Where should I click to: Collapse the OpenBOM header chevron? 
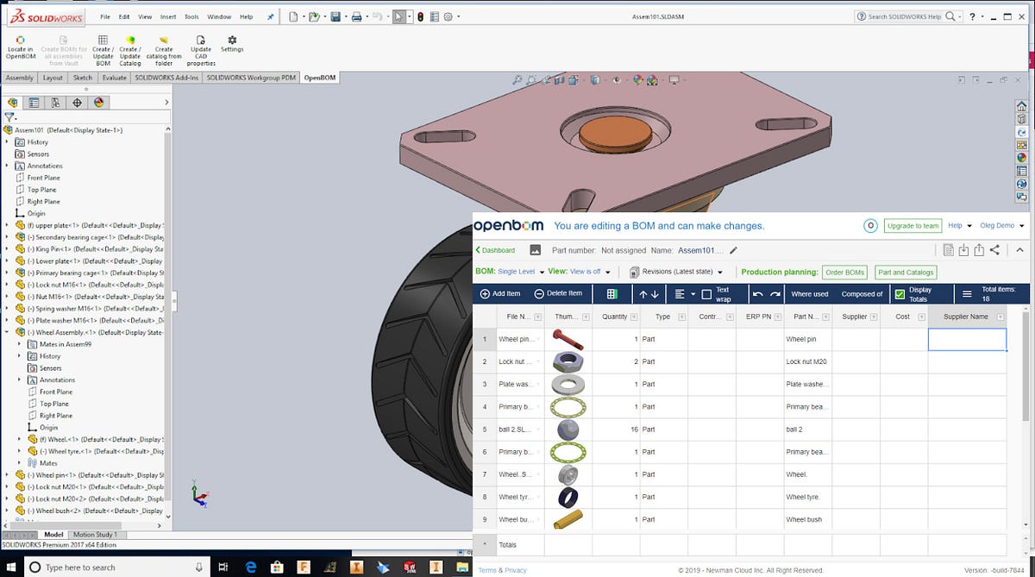point(1020,250)
